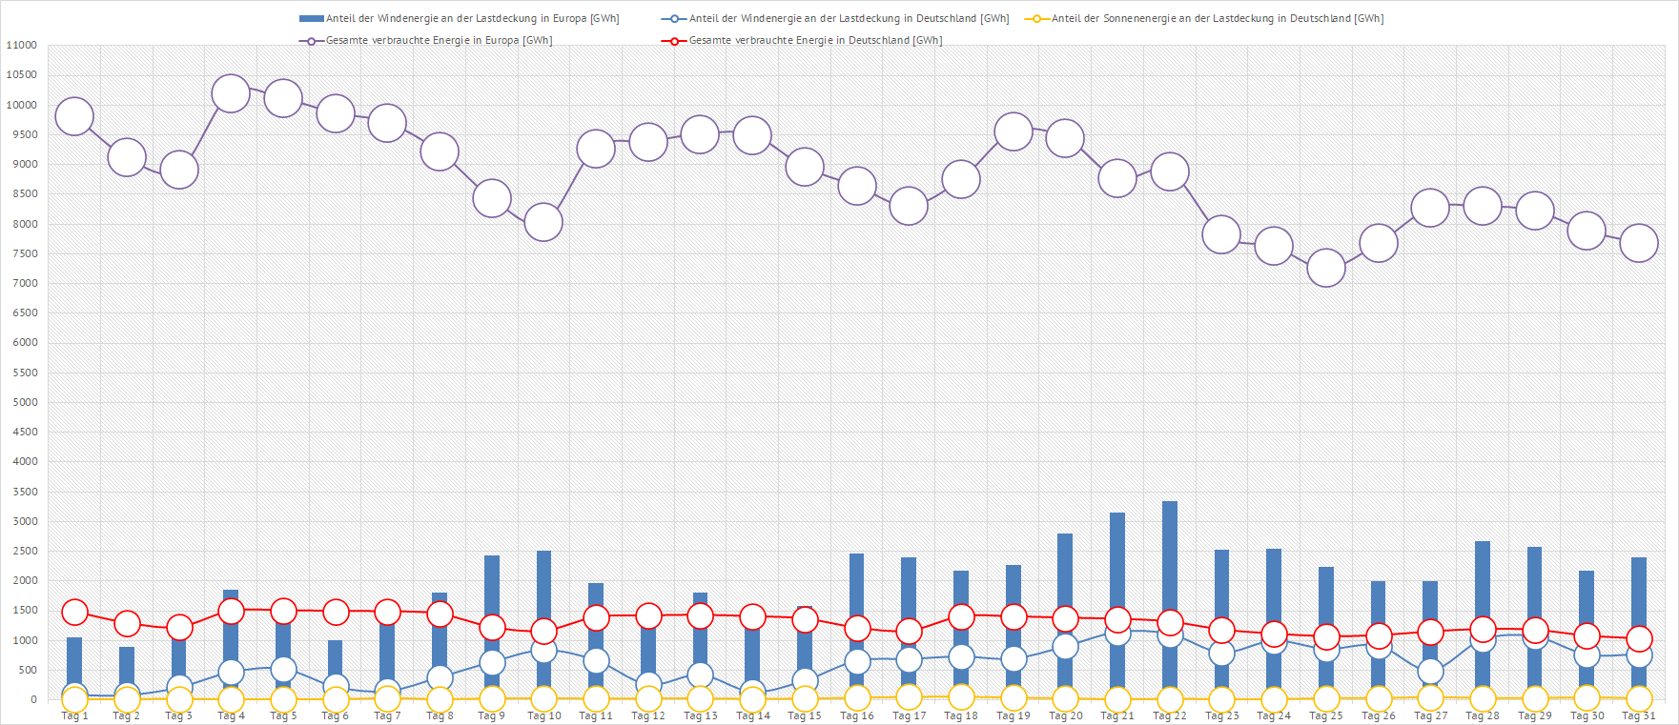
Task: Select the purple Europe data point at Tag 4
Action: [231, 94]
